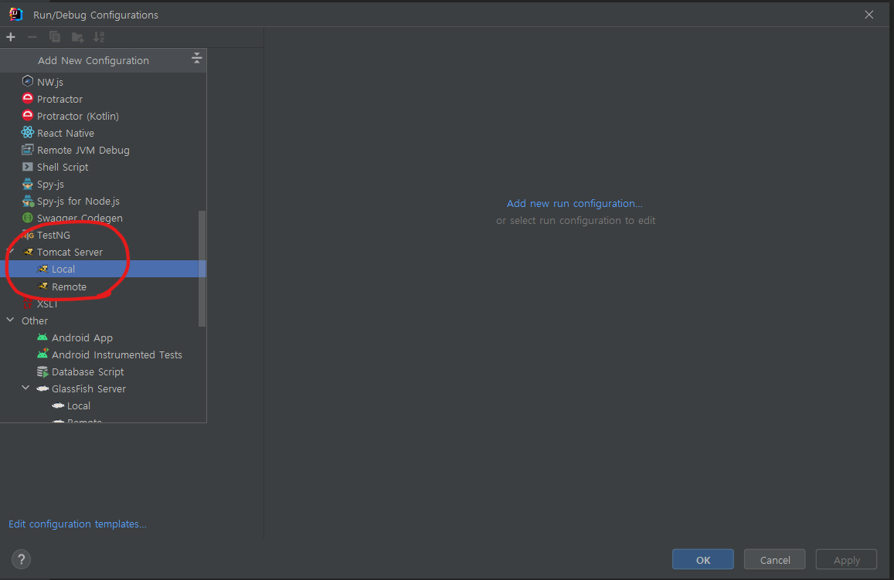894x580 pixels.
Task: Collapse the Other group
Action: (x=10, y=321)
